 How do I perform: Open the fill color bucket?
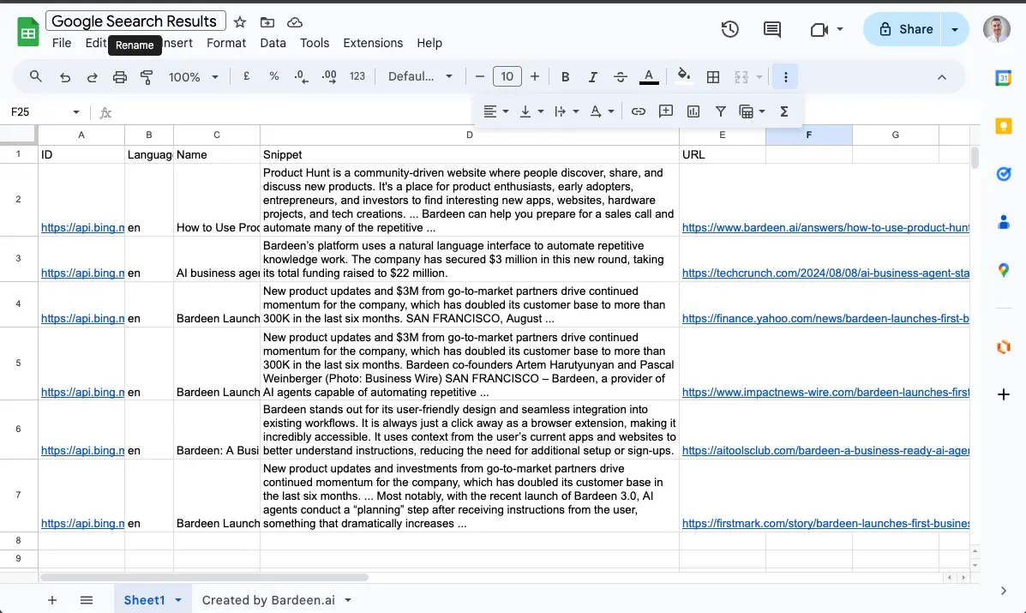pos(684,76)
